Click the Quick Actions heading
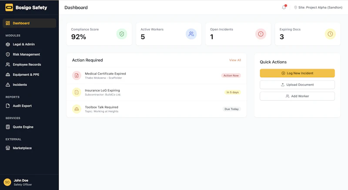The width and height of the screenshot is (348, 190). tap(273, 62)
